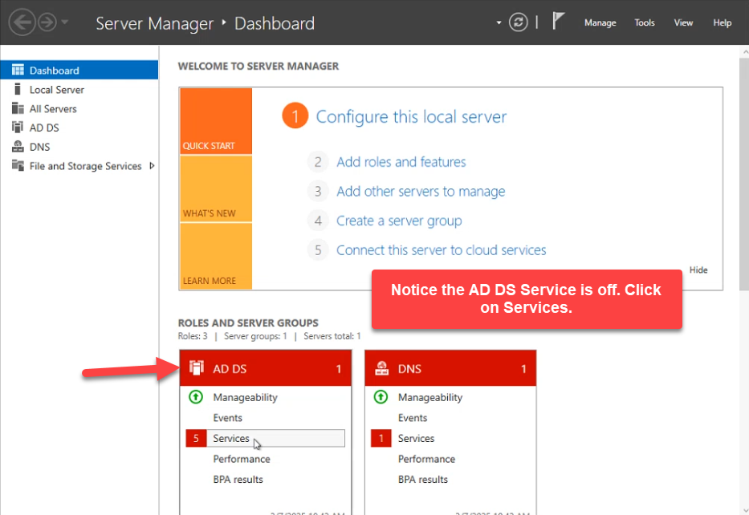The width and height of the screenshot is (749, 515).
Task: Click the AD DS sidebar icon
Action: coord(18,127)
